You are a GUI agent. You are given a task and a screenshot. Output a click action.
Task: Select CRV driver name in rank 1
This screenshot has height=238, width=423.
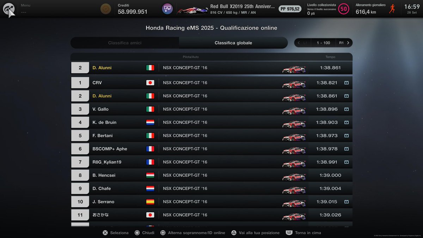pyautogui.click(x=97, y=83)
